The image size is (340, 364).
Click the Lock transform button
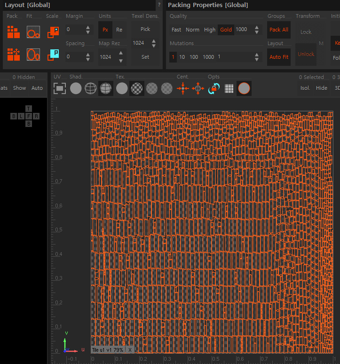306,32
